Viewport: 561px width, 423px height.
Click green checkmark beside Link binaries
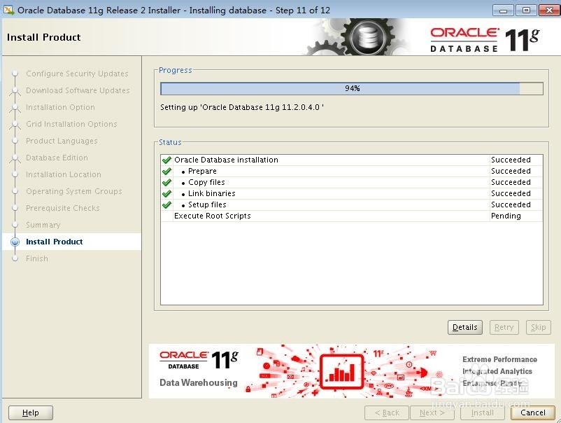point(166,193)
